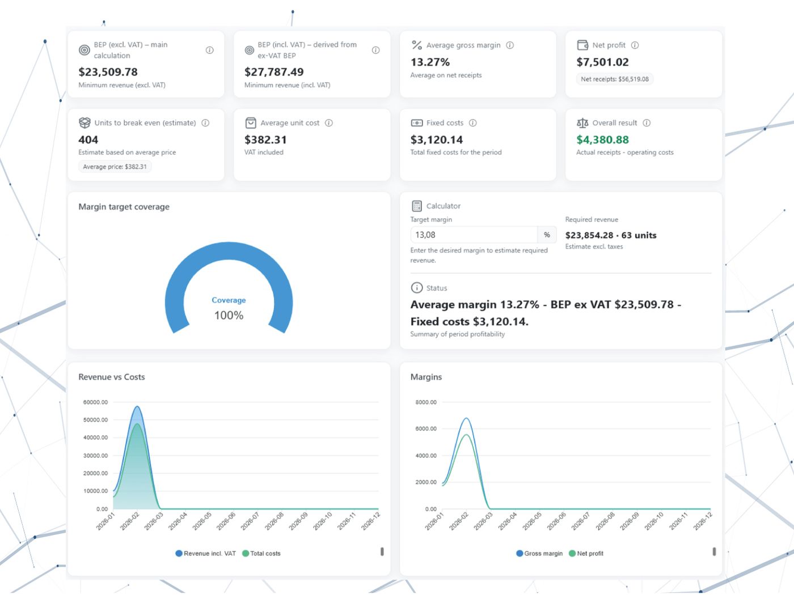794x595 pixels.
Task: Click the banknote icon beside Fixed costs
Action: coord(417,123)
